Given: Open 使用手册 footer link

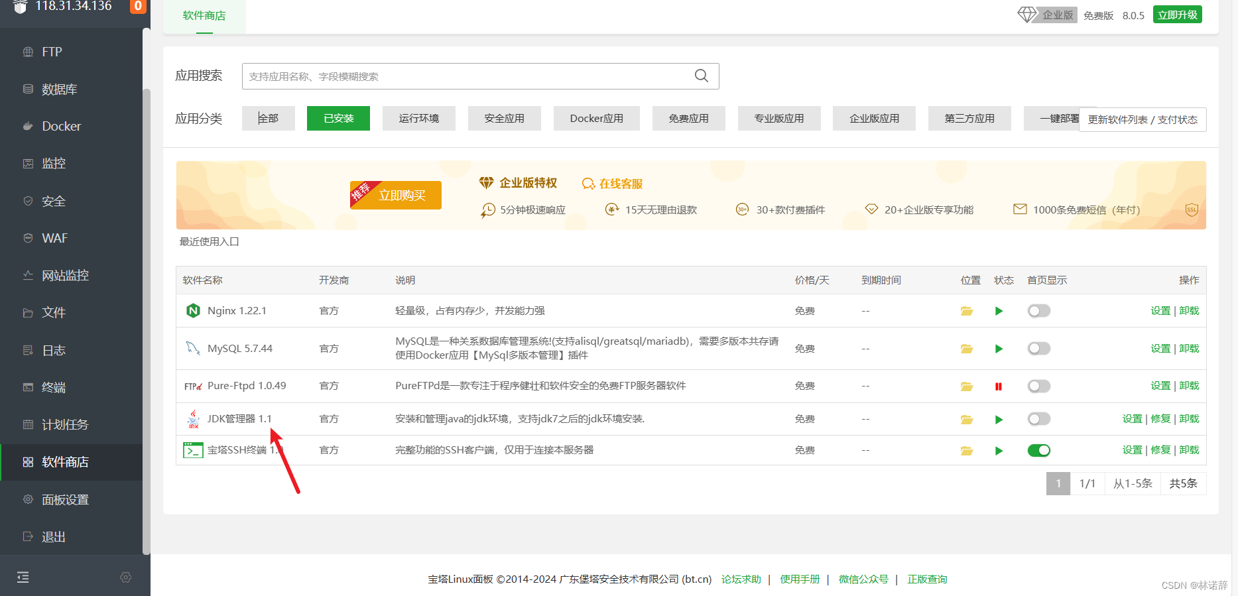Looking at the screenshot, I should click(800, 579).
